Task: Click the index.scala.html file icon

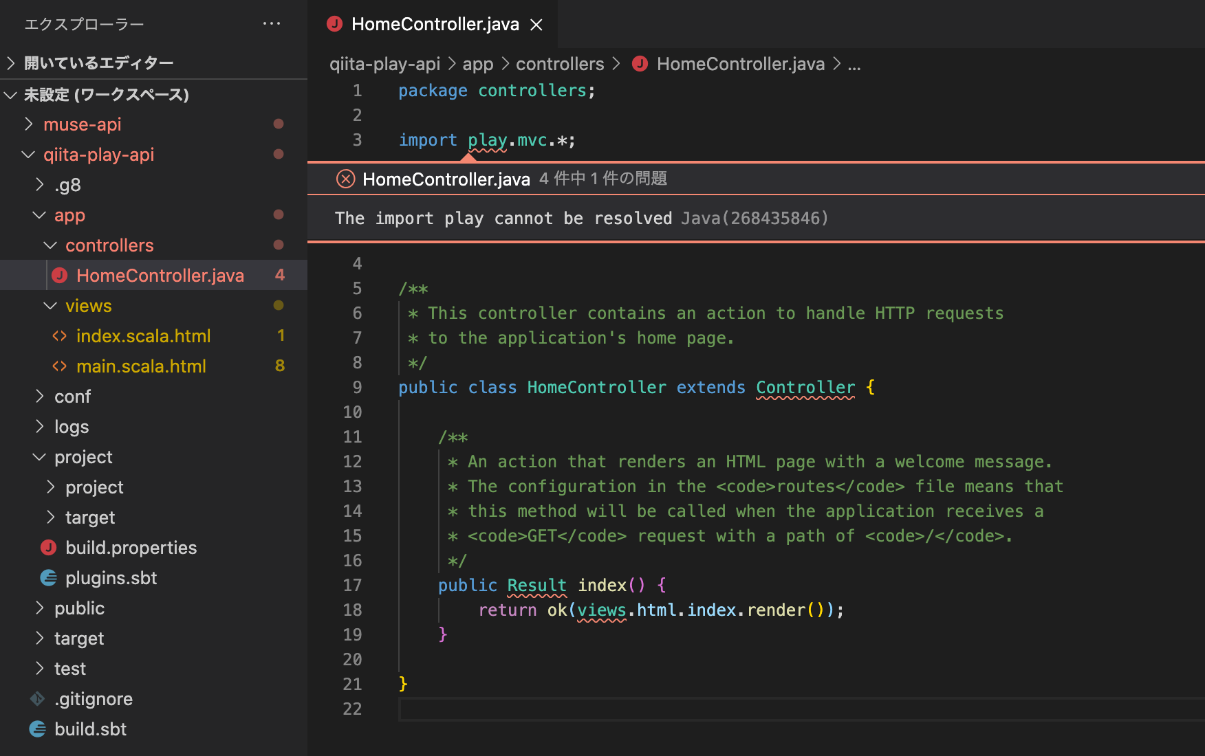Action: click(60, 336)
